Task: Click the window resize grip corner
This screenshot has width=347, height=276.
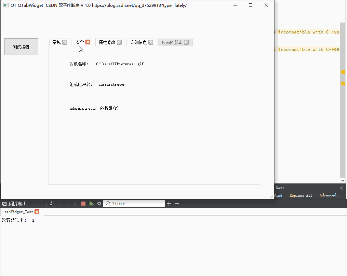Action: click(x=272, y=197)
